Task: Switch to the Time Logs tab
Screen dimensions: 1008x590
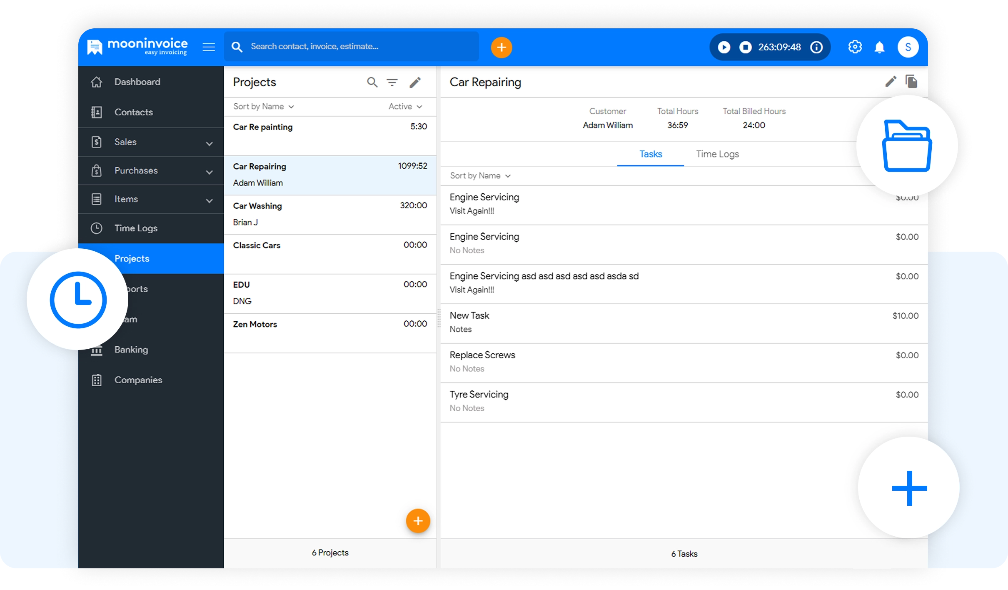Action: click(717, 154)
